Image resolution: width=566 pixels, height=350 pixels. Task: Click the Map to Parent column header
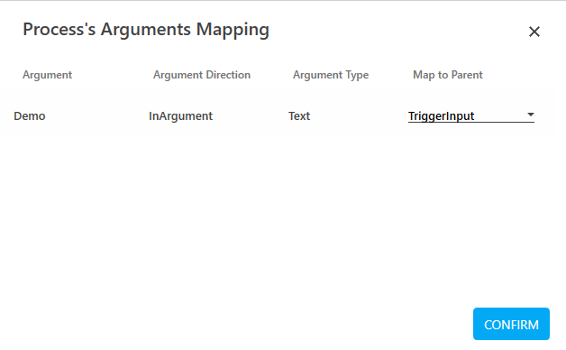(x=448, y=75)
